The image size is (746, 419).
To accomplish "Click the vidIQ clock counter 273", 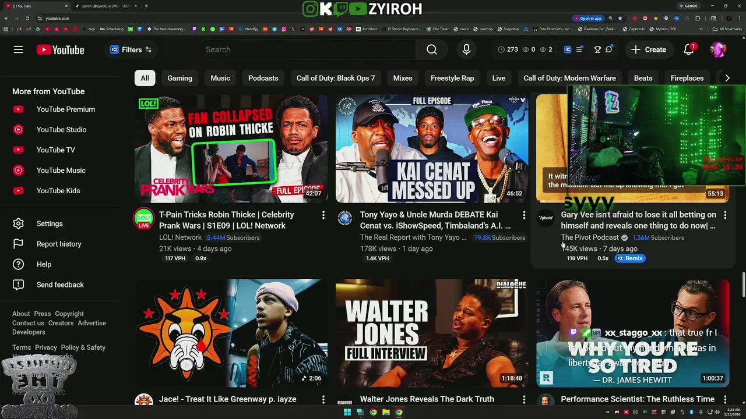I will (508, 49).
